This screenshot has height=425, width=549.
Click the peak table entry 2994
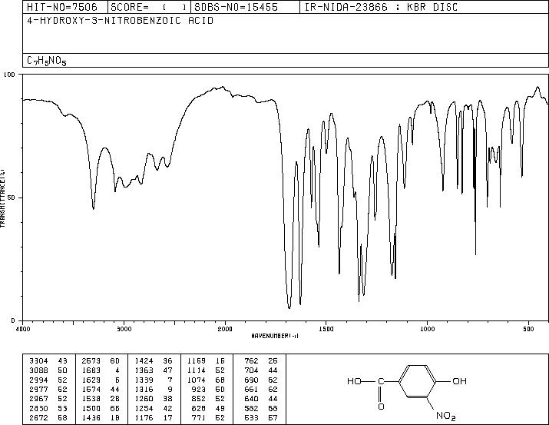pos(38,380)
